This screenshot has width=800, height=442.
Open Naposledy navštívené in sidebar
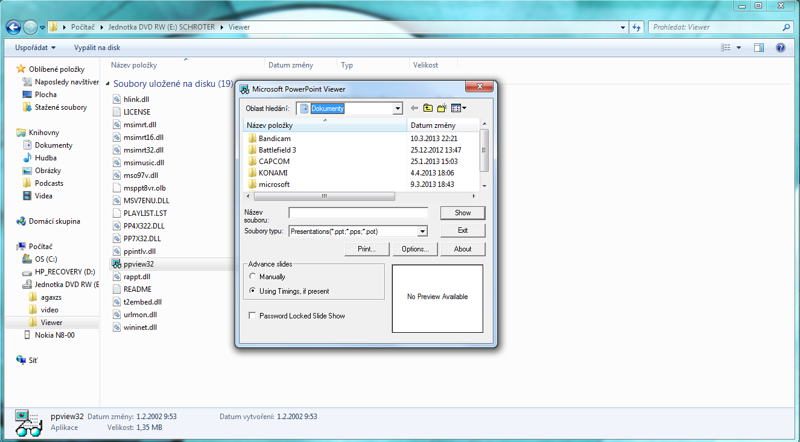pyautogui.click(x=60, y=82)
